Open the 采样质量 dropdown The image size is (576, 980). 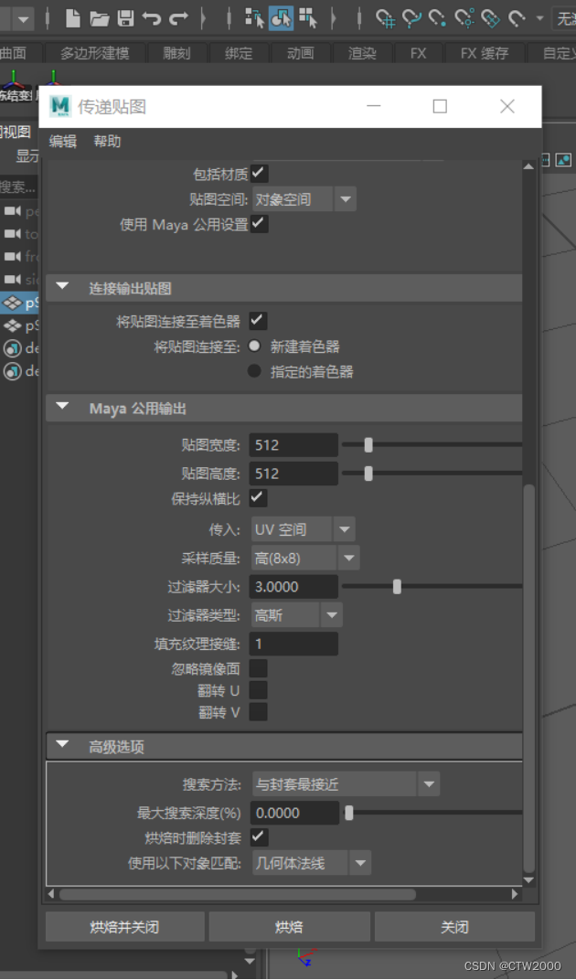(x=305, y=558)
